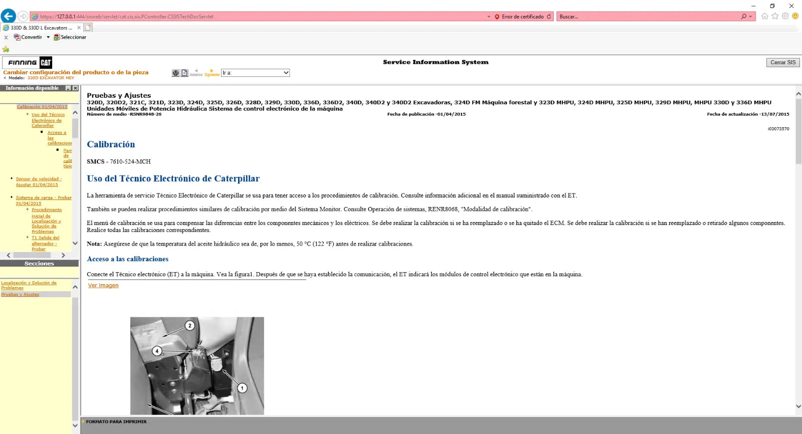Click the browser back arrow button

[x=9, y=16]
